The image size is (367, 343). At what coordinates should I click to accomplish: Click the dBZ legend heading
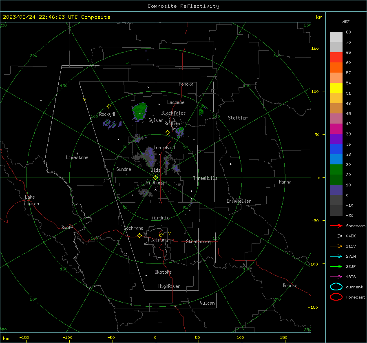[346, 22]
